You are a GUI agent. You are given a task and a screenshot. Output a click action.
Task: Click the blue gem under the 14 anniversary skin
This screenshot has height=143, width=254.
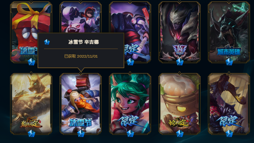pyautogui.click(x=180, y=62)
